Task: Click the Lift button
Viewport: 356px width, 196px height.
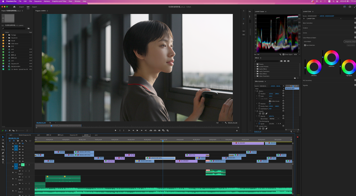Action: [x=151, y=130]
